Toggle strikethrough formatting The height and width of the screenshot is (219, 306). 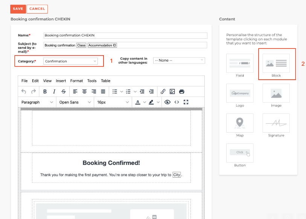pyautogui.click(x=63, y=91)
